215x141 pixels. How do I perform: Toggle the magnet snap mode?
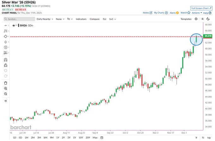[6, 60]
